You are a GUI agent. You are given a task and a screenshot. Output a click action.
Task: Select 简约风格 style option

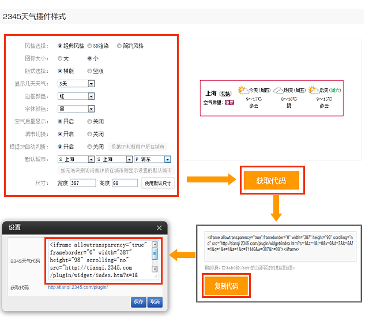119,46
